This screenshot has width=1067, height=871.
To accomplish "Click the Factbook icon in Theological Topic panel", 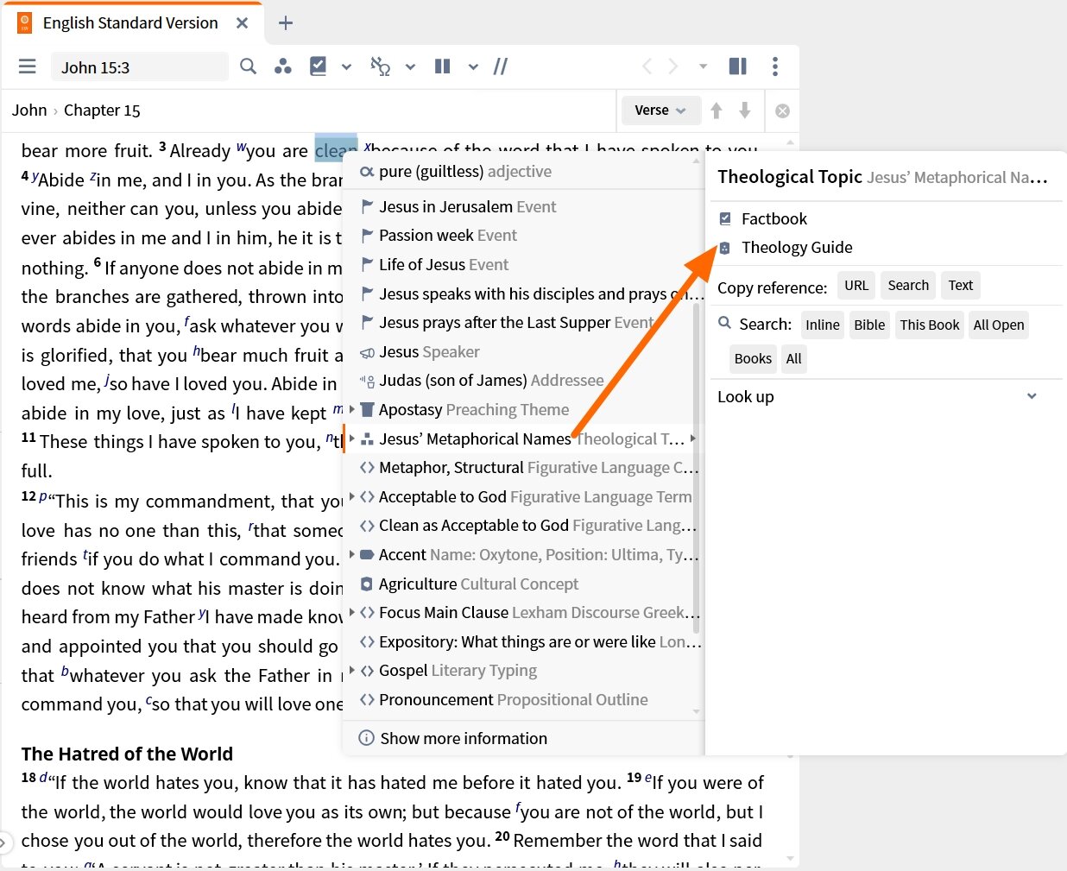I will tap(725, 219).
